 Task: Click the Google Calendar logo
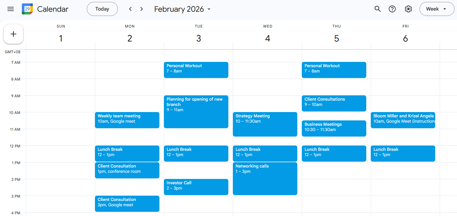pyautogui.click(x=27, y=9)
